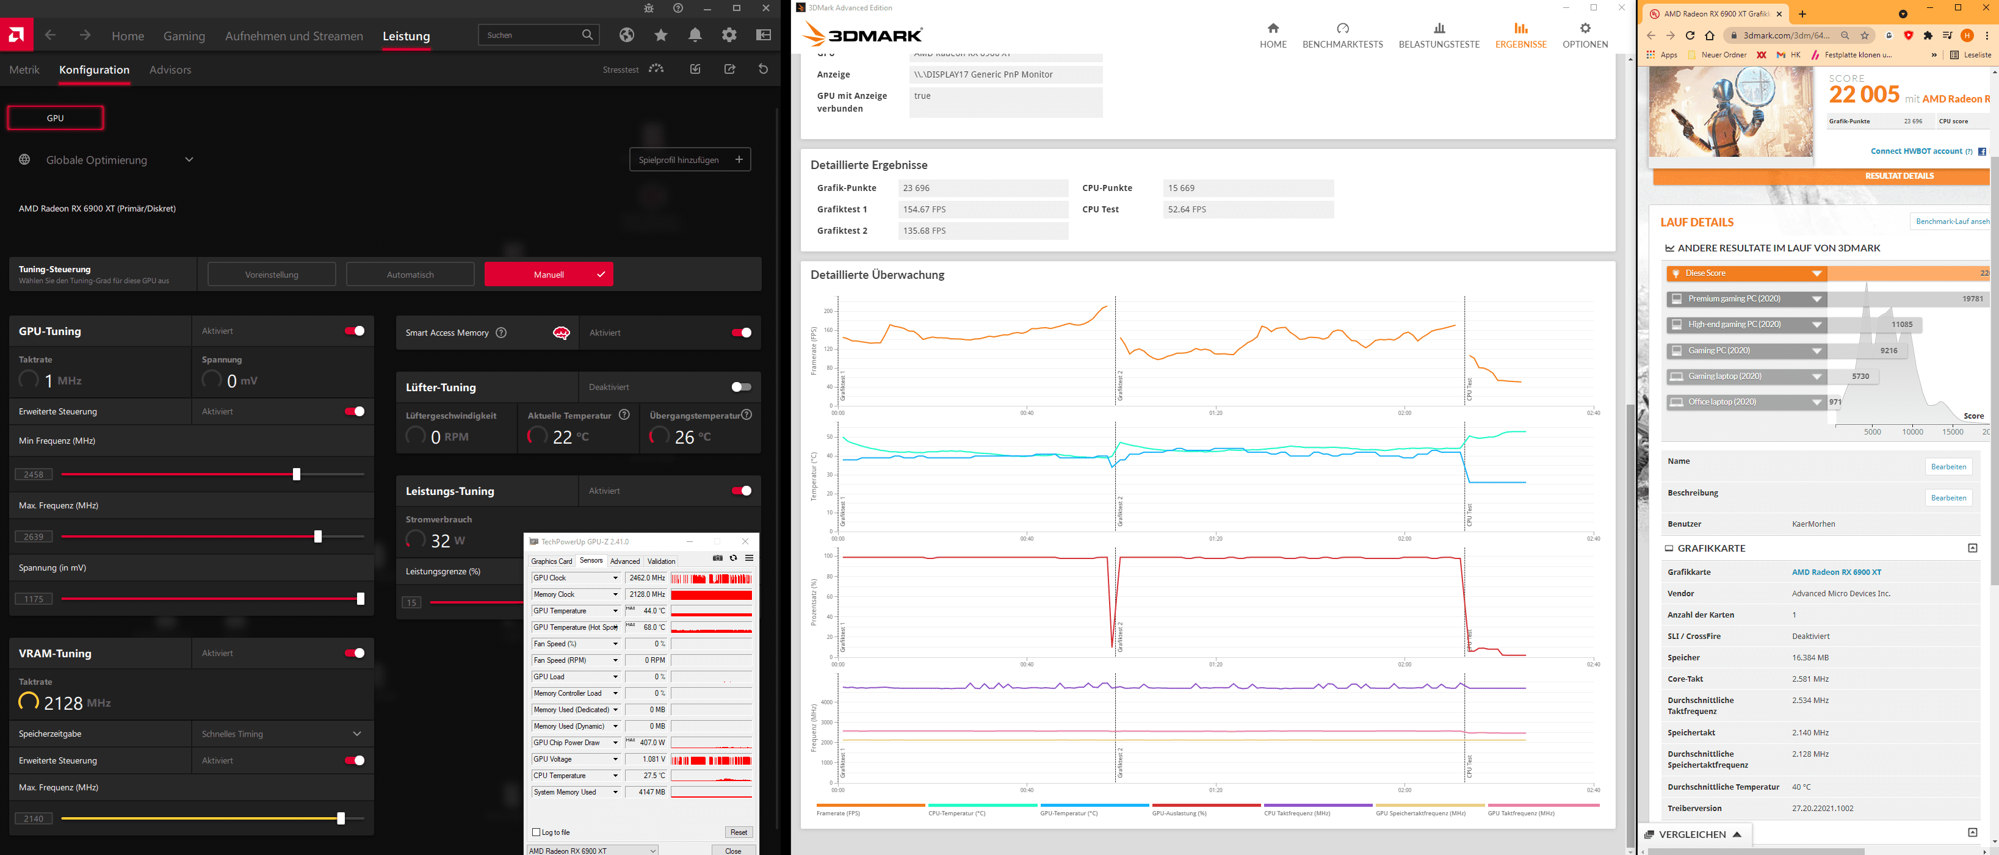Enable Lüfter-Tuning switch
This screenshot has height=855, width=1999.
741,387
